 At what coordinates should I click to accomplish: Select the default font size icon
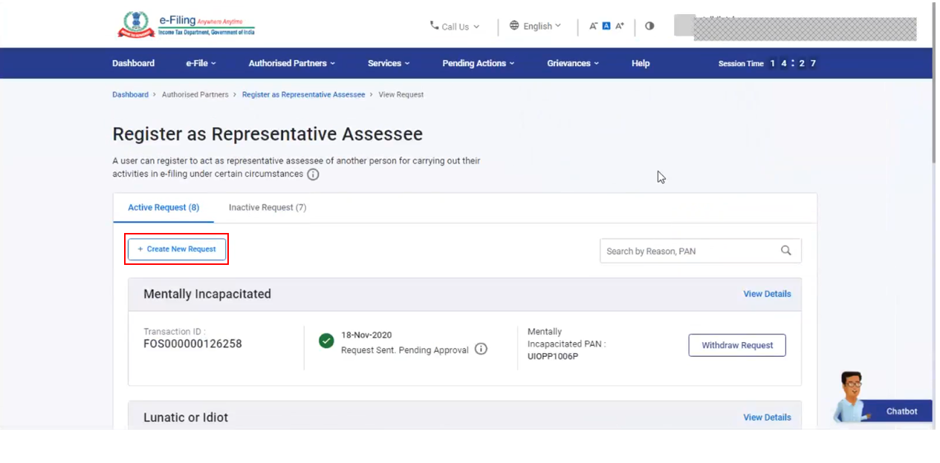(606, 26)
